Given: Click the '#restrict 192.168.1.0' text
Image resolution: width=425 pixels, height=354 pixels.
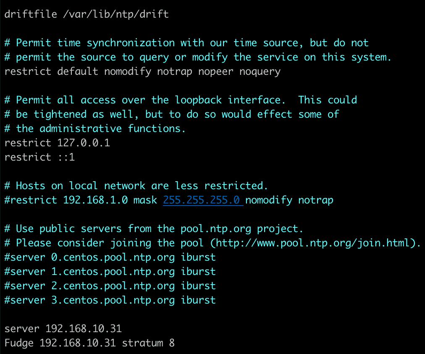Looking at the screenshot, I should pos(66,200).
